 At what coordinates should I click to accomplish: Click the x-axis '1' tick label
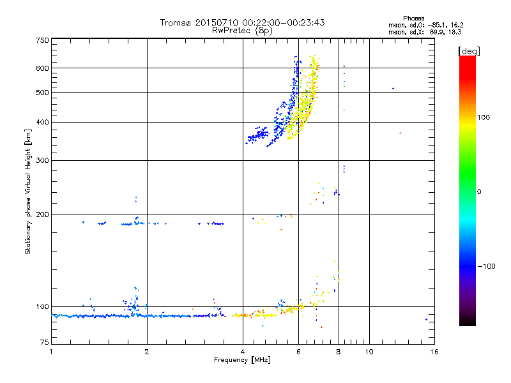point(51,352)
